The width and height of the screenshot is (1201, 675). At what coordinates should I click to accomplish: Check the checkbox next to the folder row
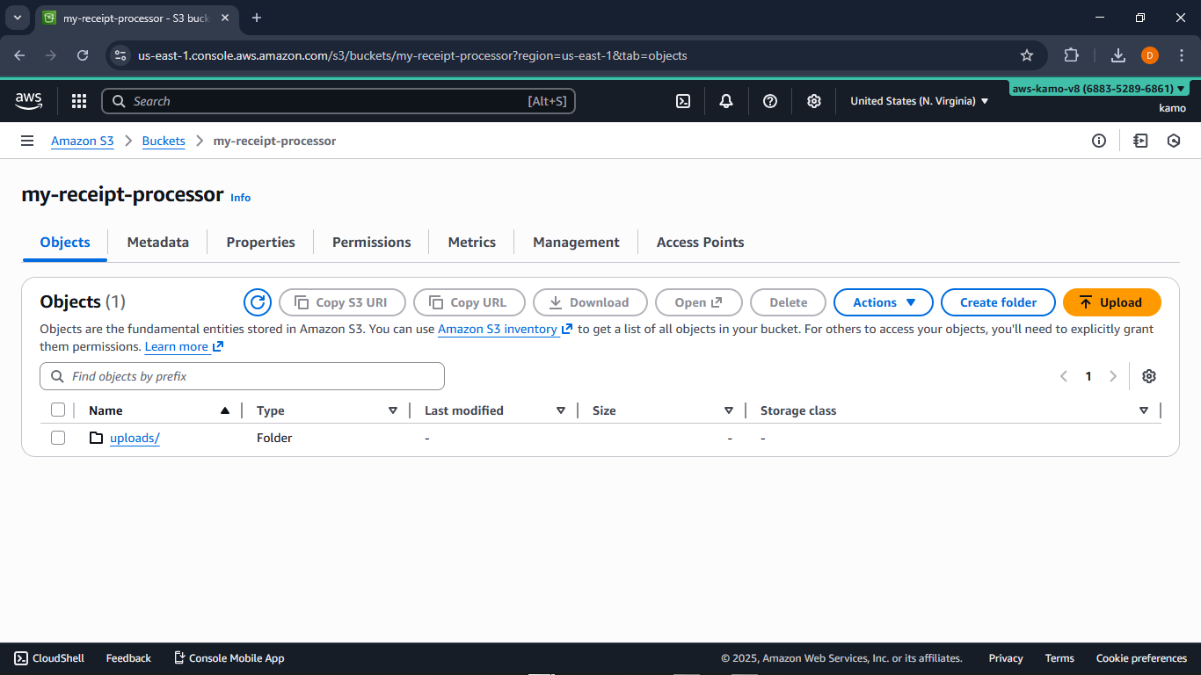58,437
